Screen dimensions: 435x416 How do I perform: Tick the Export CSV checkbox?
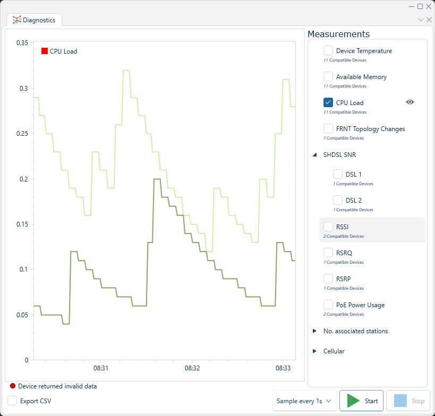click(x=12, y=401)
